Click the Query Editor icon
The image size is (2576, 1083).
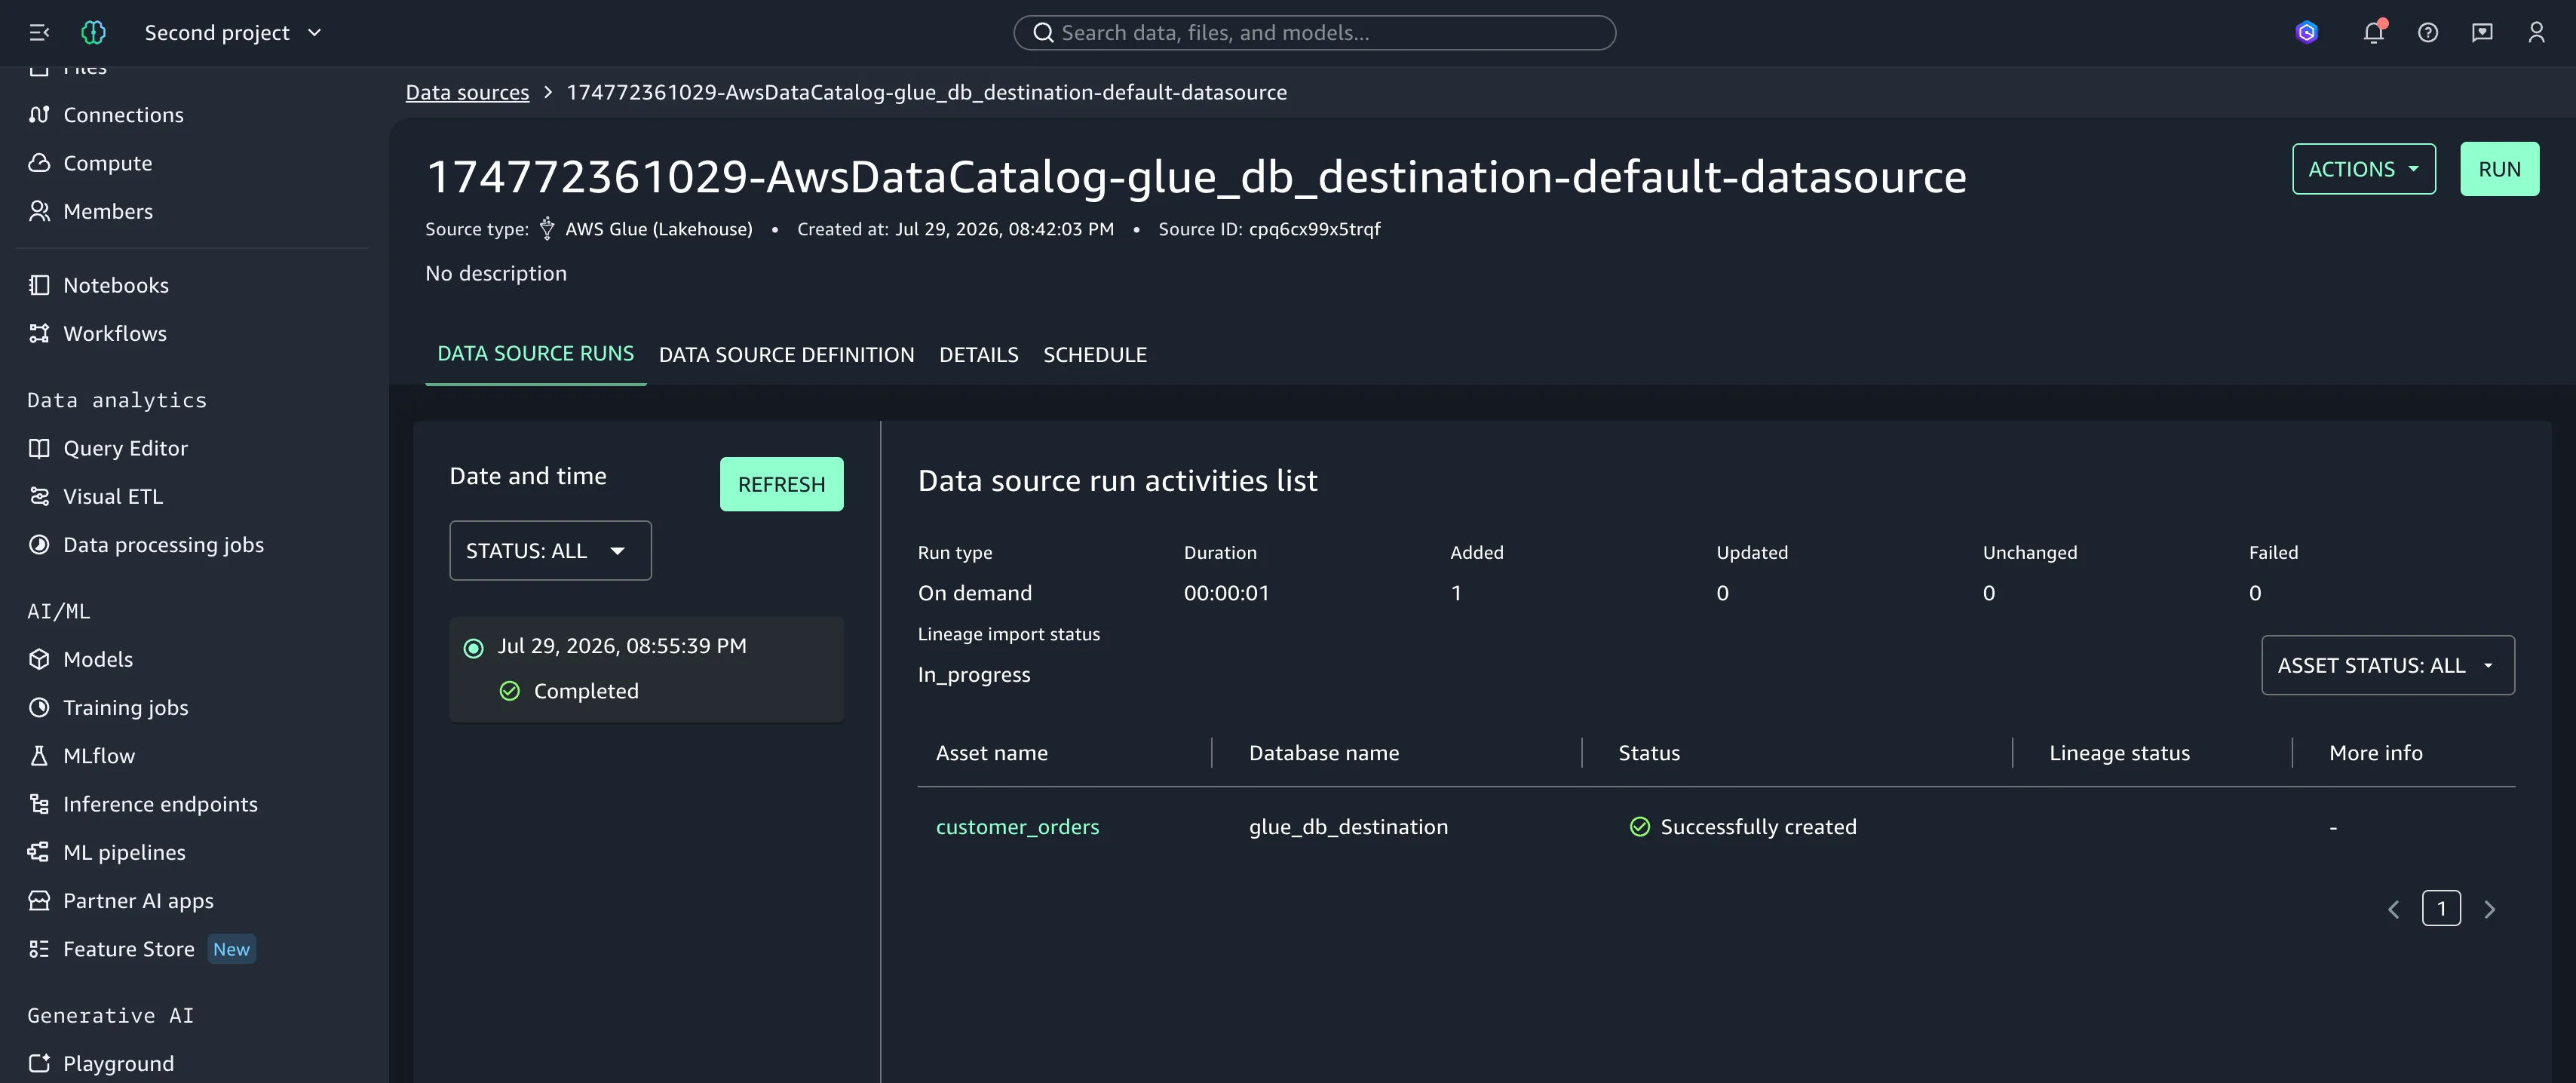(x=39, y=448)
